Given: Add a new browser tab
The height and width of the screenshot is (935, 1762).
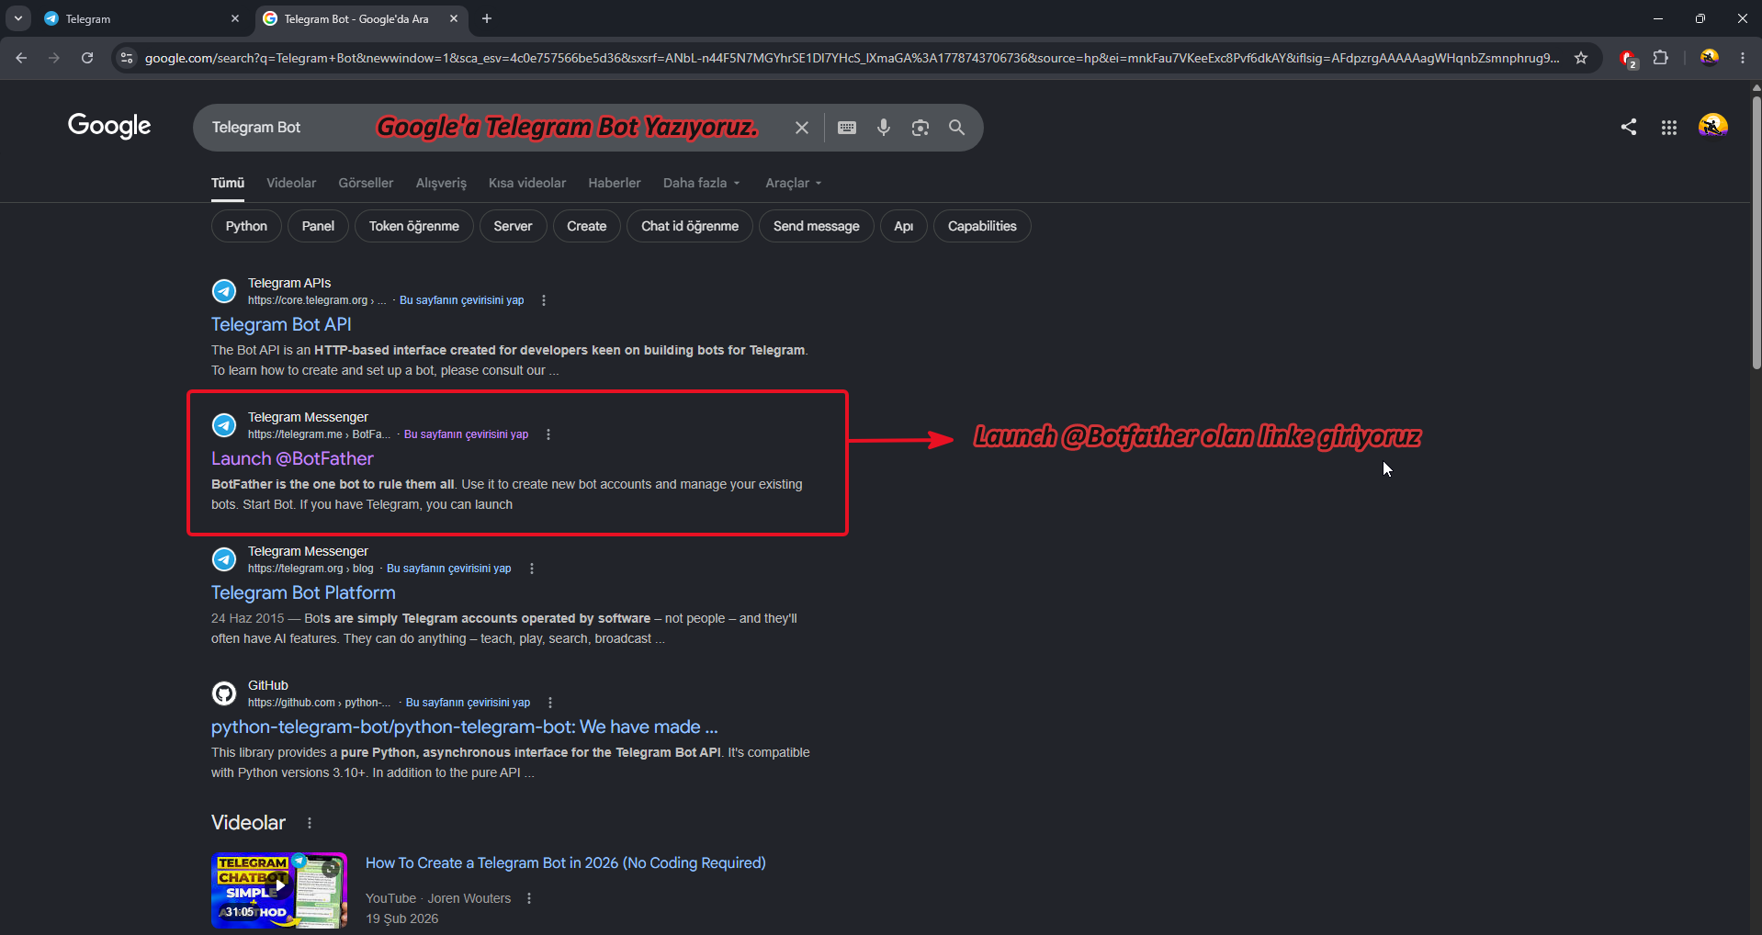Looking at the screenshot, I should pyautogui.click(x=487, y=18).
